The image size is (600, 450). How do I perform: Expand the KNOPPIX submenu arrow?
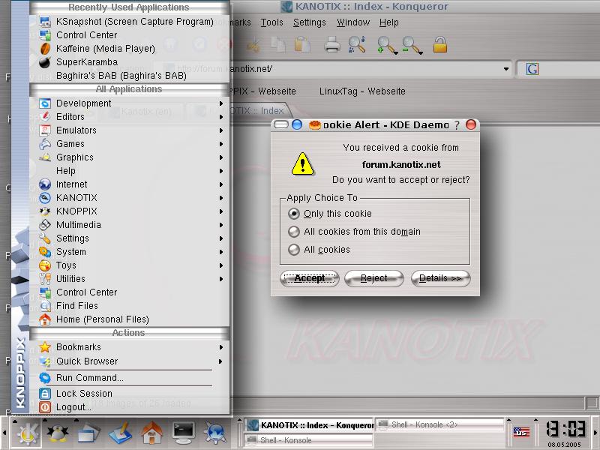tap(221, 211)
